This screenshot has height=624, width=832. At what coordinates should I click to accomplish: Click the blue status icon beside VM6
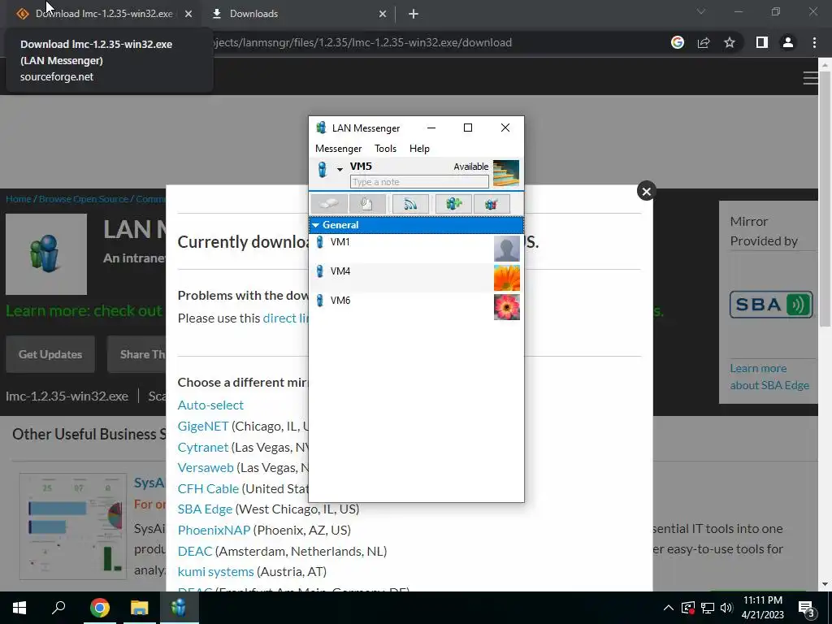319,301
